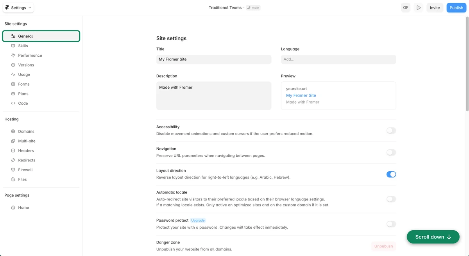Click the Title input field
This screenshot has height=256, width=469.
(x=214, y=59)
